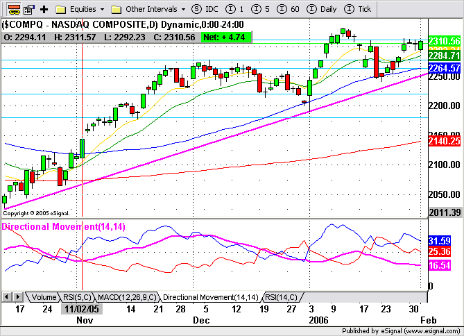Image resolution: width=464 pixels, height=336 pixels.
Task: Open the chart properties icon
Action: click(28, 9)
